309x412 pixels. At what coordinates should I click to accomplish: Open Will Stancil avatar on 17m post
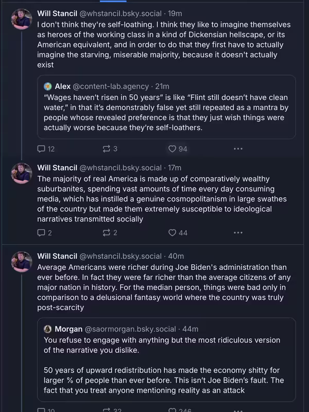click(22, 173)
